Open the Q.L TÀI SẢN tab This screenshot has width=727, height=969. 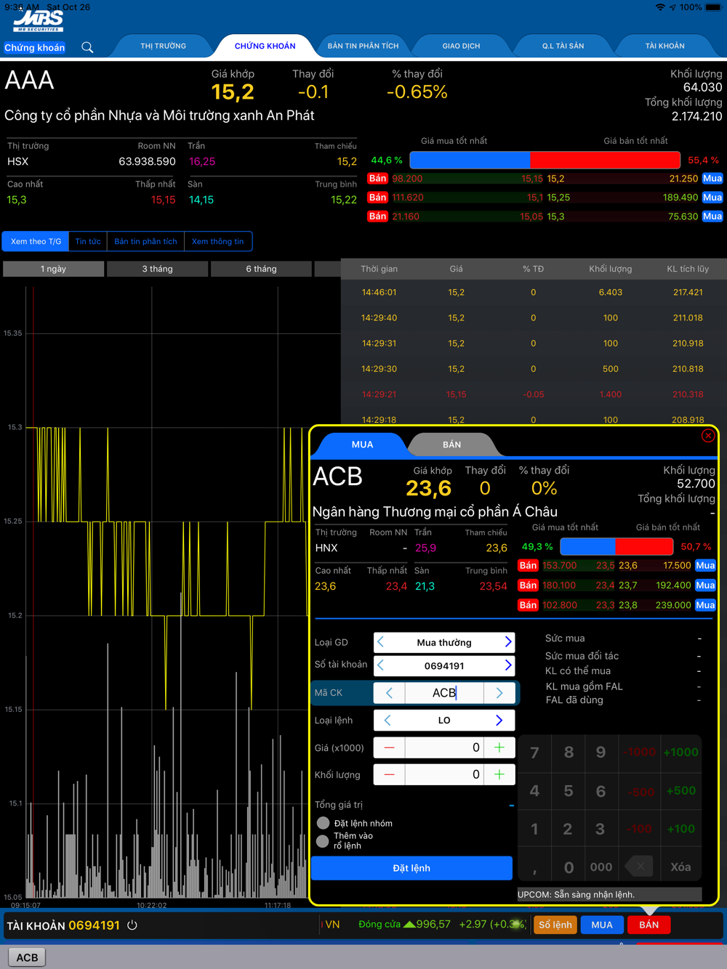point(563,46)
